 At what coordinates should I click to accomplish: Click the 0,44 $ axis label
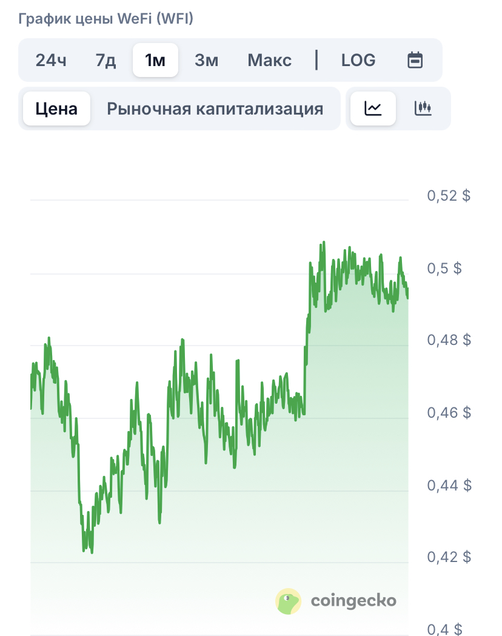449,485
